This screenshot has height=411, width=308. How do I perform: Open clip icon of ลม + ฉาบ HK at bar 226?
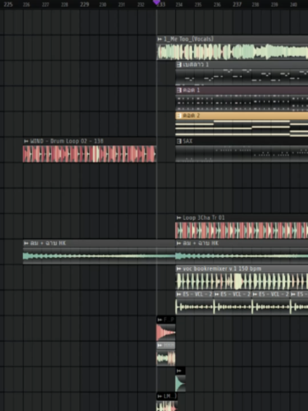pyautogui.click(x=26, y=244)
